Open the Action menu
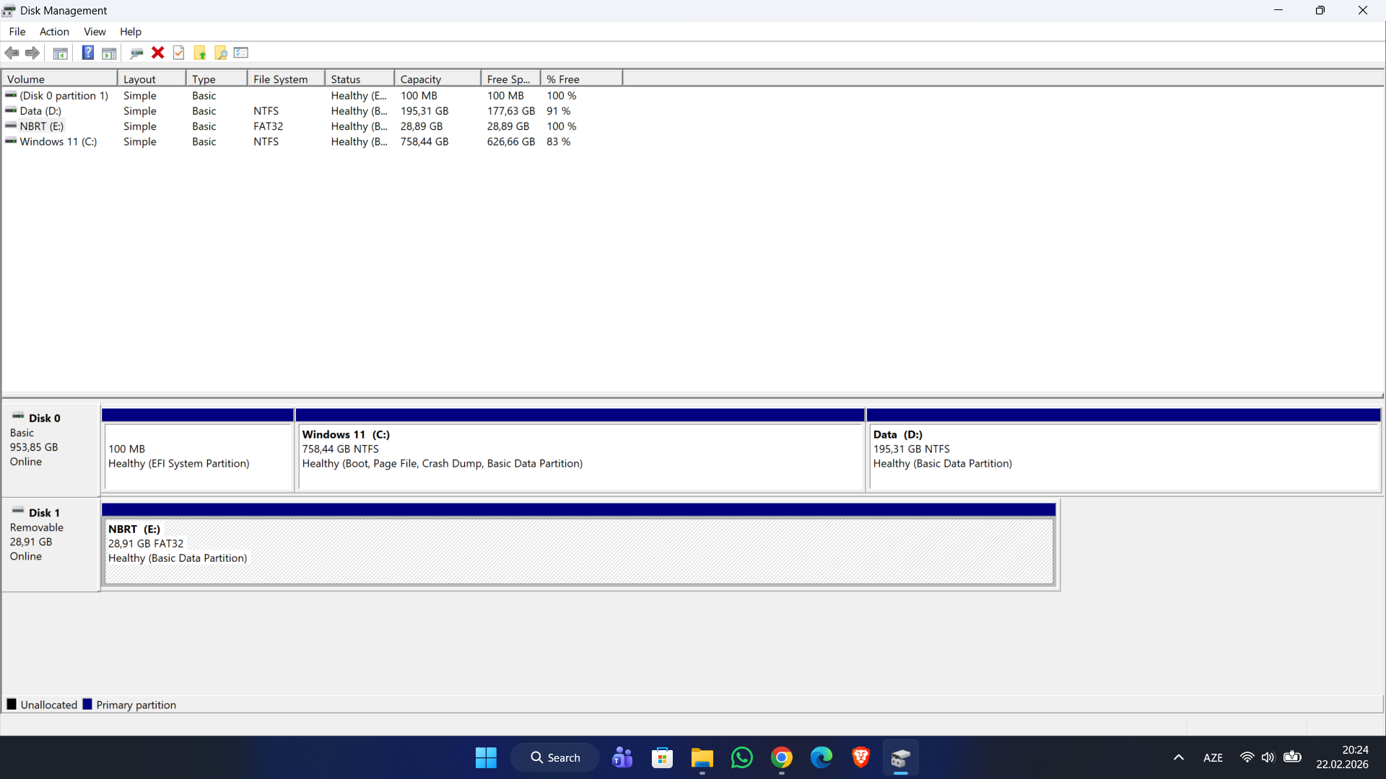The image size is (1386, 779). tap(54, 32)
